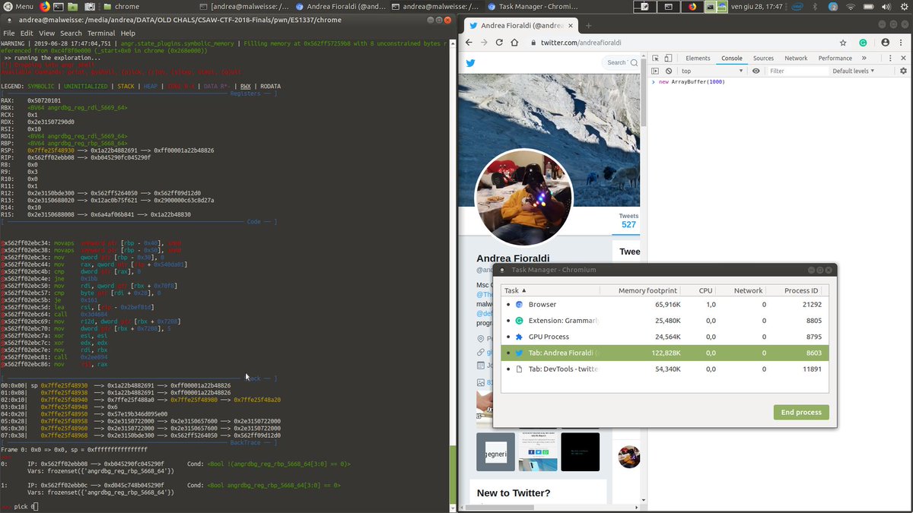Open JavaScript context 'top' dropdown
Image resolution: width=913 pixels, height=513 pixels.
[713, 71]
